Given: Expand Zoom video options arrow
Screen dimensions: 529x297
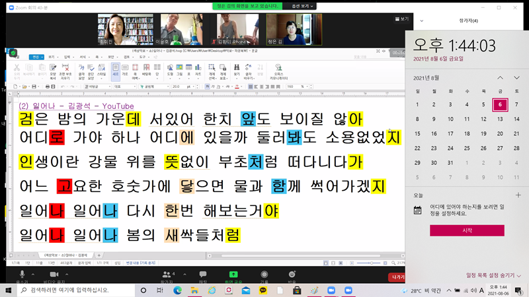Looking at the screenshot, I should [x=67, y=275].
